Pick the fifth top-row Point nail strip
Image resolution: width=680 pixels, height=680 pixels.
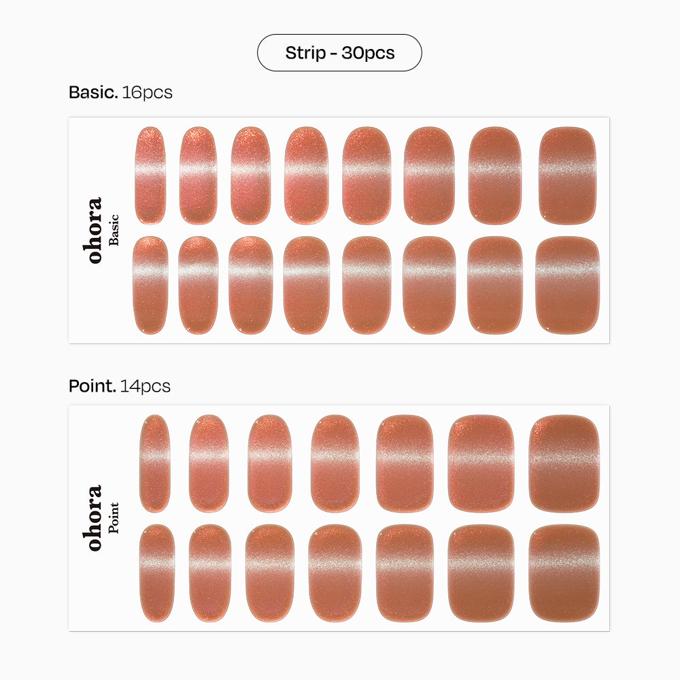click(x=405, y=463)
